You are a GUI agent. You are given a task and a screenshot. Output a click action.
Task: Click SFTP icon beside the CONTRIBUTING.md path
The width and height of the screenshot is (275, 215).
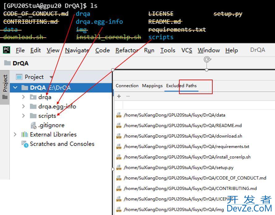click(119, 188)
